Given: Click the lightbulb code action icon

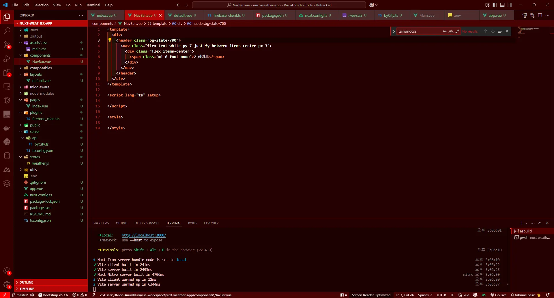Looking at the screenshot, I should point(110,40).
